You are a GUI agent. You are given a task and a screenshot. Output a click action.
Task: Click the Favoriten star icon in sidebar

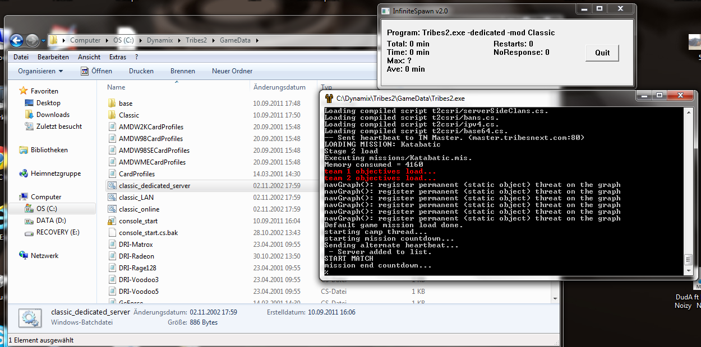(x=23, y=91)
